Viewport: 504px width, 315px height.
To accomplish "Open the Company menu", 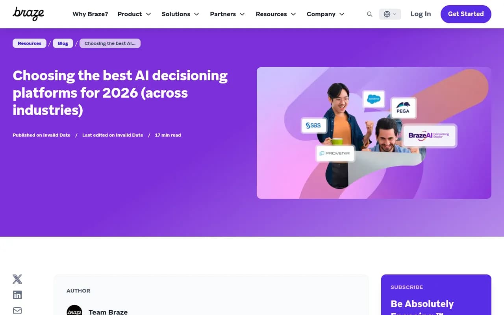I will tap(326, 14).
